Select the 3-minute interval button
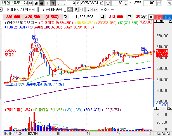The width and height of the screenshot is (172, 136). pos(53,3)
